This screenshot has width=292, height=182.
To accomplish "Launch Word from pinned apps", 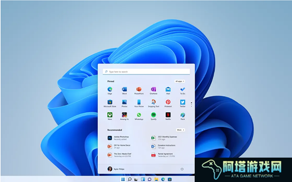I will point(125,91).
